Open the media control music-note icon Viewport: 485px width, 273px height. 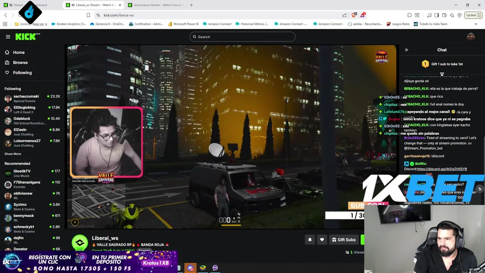[x=429, y=15]
